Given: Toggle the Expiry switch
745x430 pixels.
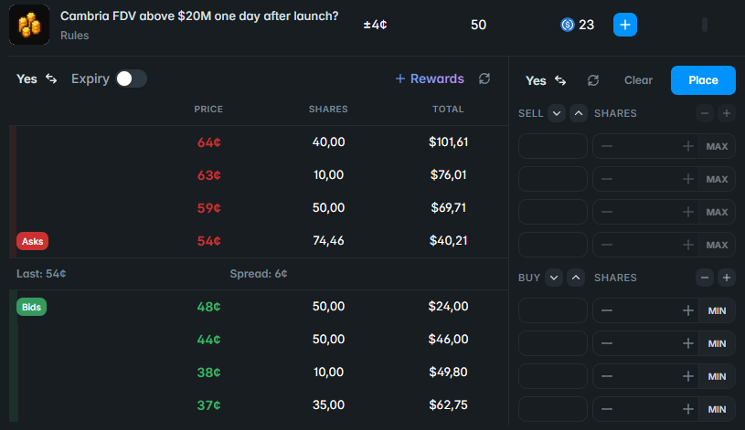Looking at the screenshot, I should tap(131, 79).
